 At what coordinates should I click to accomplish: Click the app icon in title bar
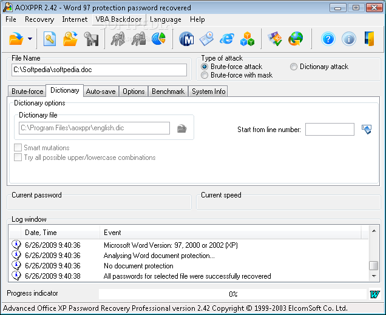coord(7,7)
